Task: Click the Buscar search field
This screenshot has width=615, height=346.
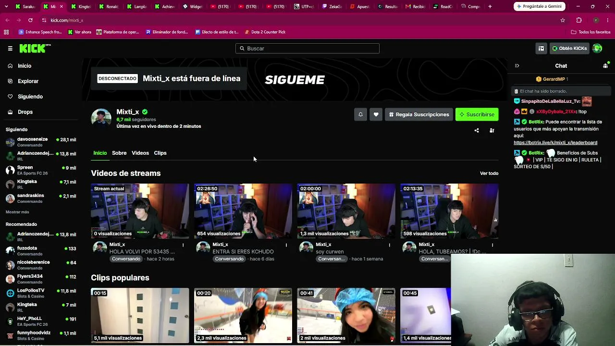Action: 307,49
